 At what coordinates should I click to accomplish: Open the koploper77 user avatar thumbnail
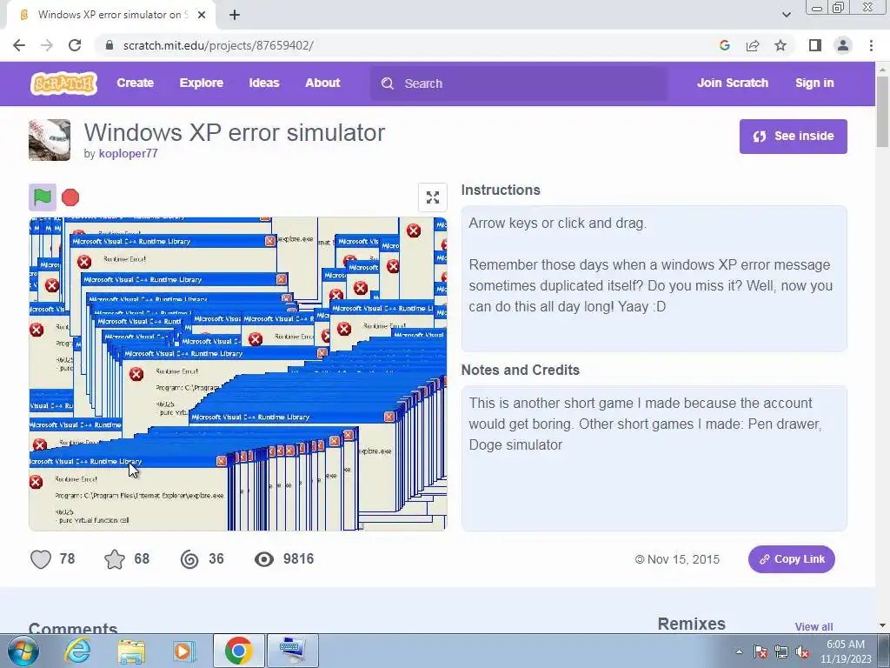50,140
